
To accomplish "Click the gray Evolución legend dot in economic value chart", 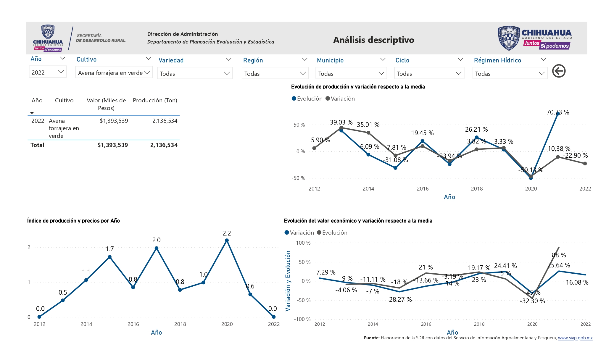I will tap(319, 233).
